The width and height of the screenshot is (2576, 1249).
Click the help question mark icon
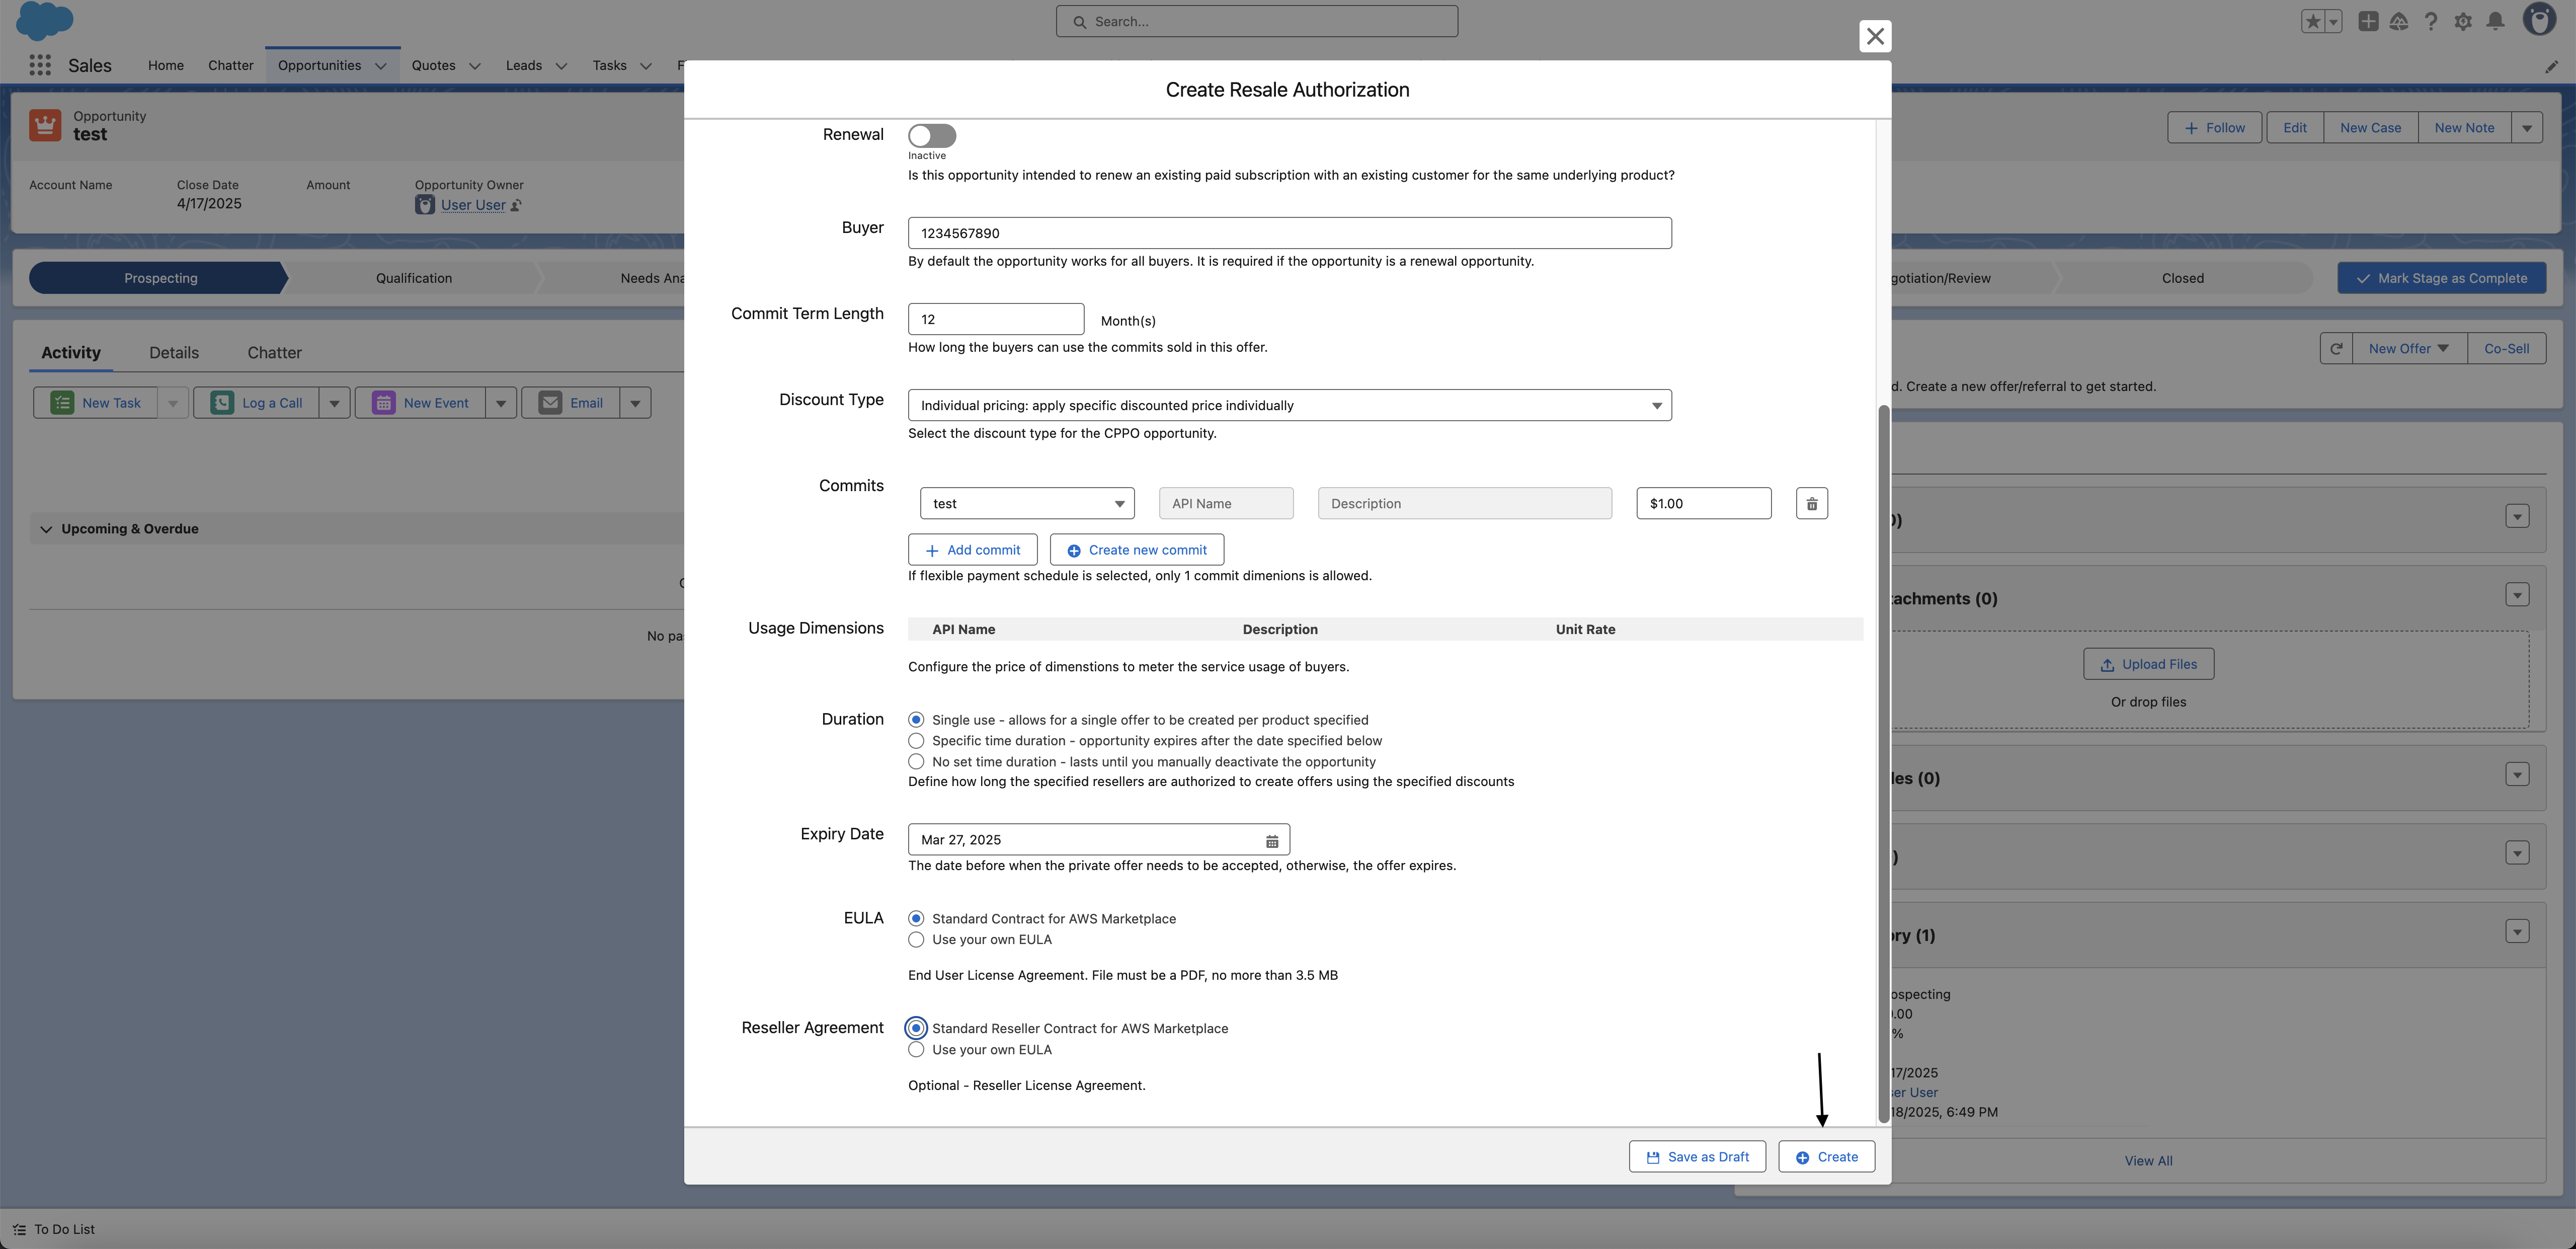click(x=2431, y=21)
